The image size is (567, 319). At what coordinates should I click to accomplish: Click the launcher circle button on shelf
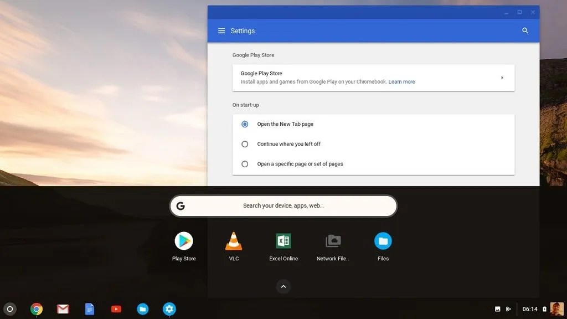(x=10, y=309)
